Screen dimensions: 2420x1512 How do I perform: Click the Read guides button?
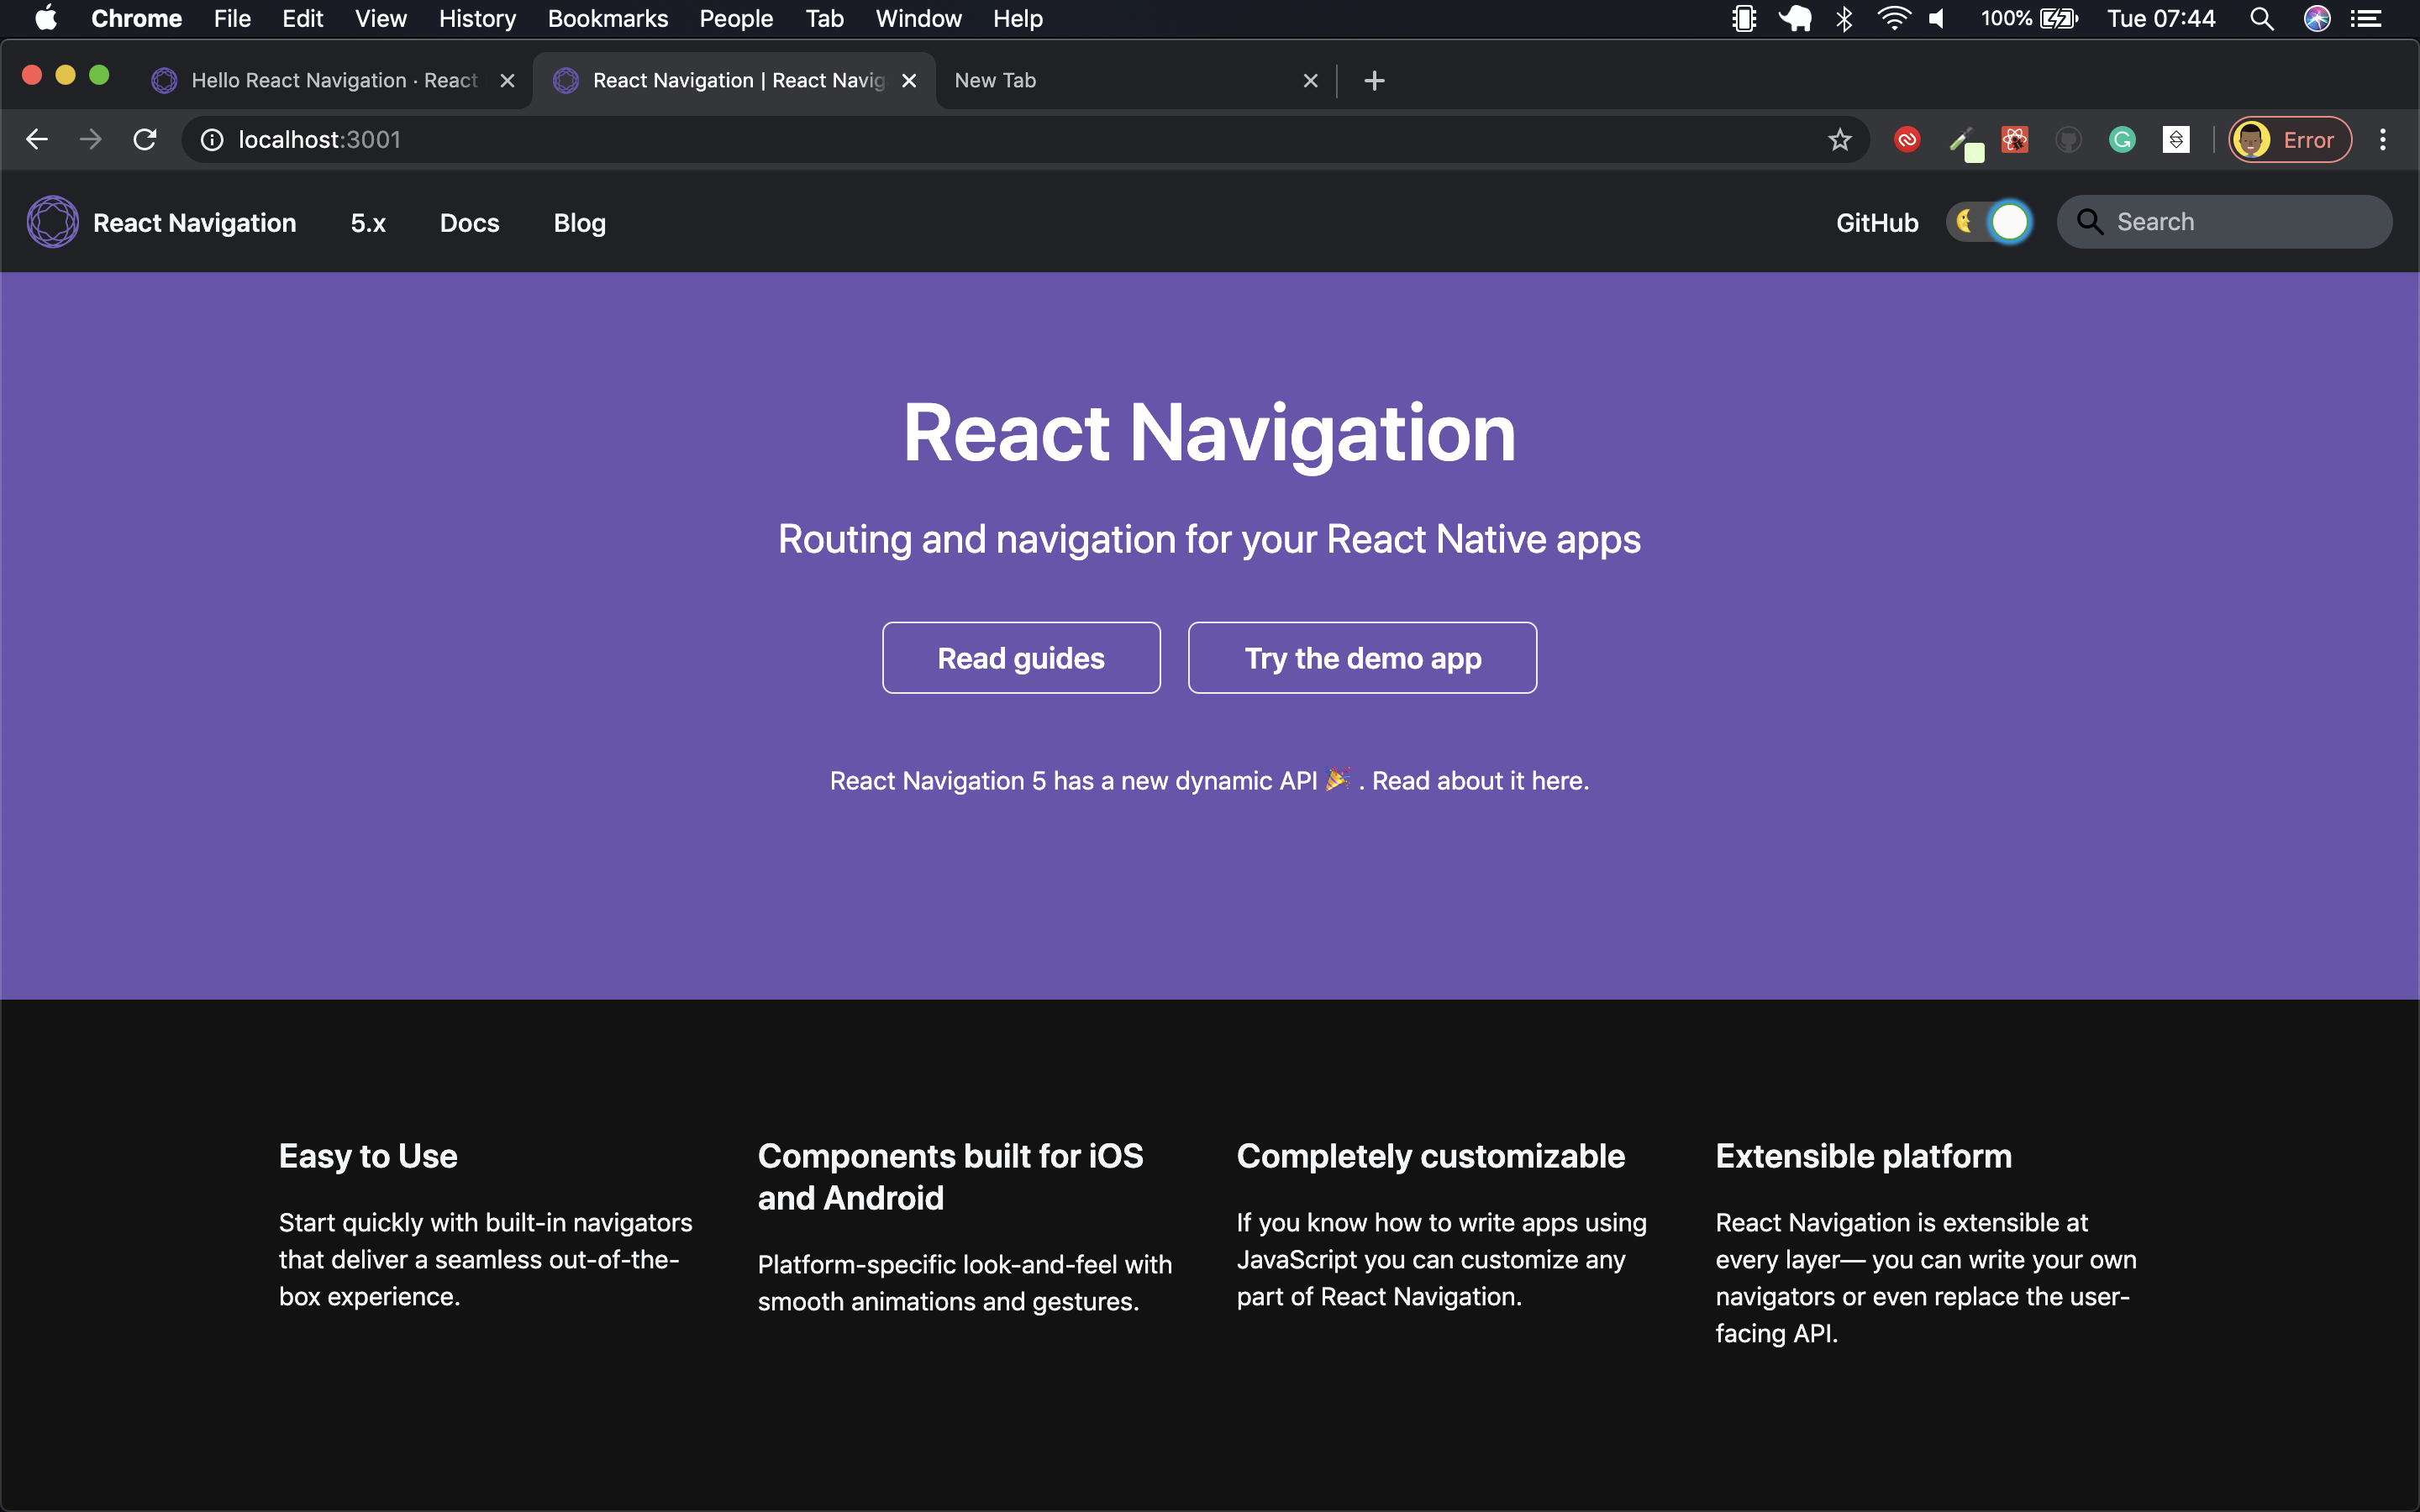(1021, 658)
